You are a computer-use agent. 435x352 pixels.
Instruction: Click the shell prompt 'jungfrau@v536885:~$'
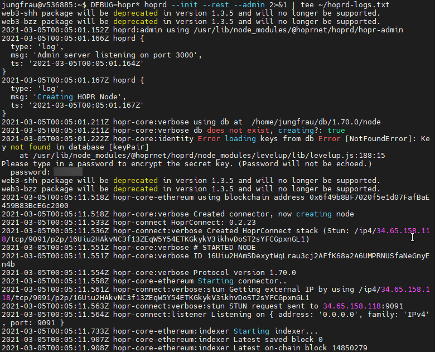point(43,4)
